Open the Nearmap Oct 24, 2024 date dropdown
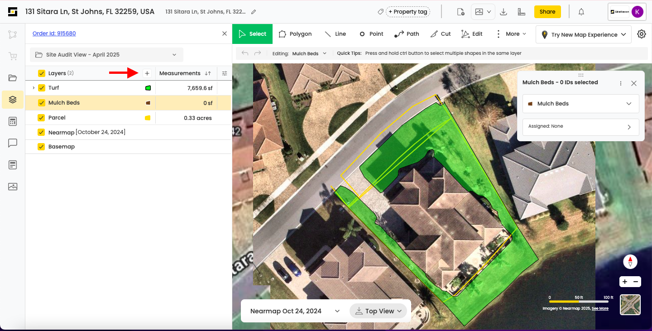Viewport: 652px width, 331px height. [x=295, y=311]
